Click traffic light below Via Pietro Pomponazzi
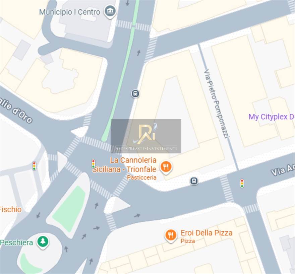The height and width of the screenshot is (274, 295). tap(242, 183)
